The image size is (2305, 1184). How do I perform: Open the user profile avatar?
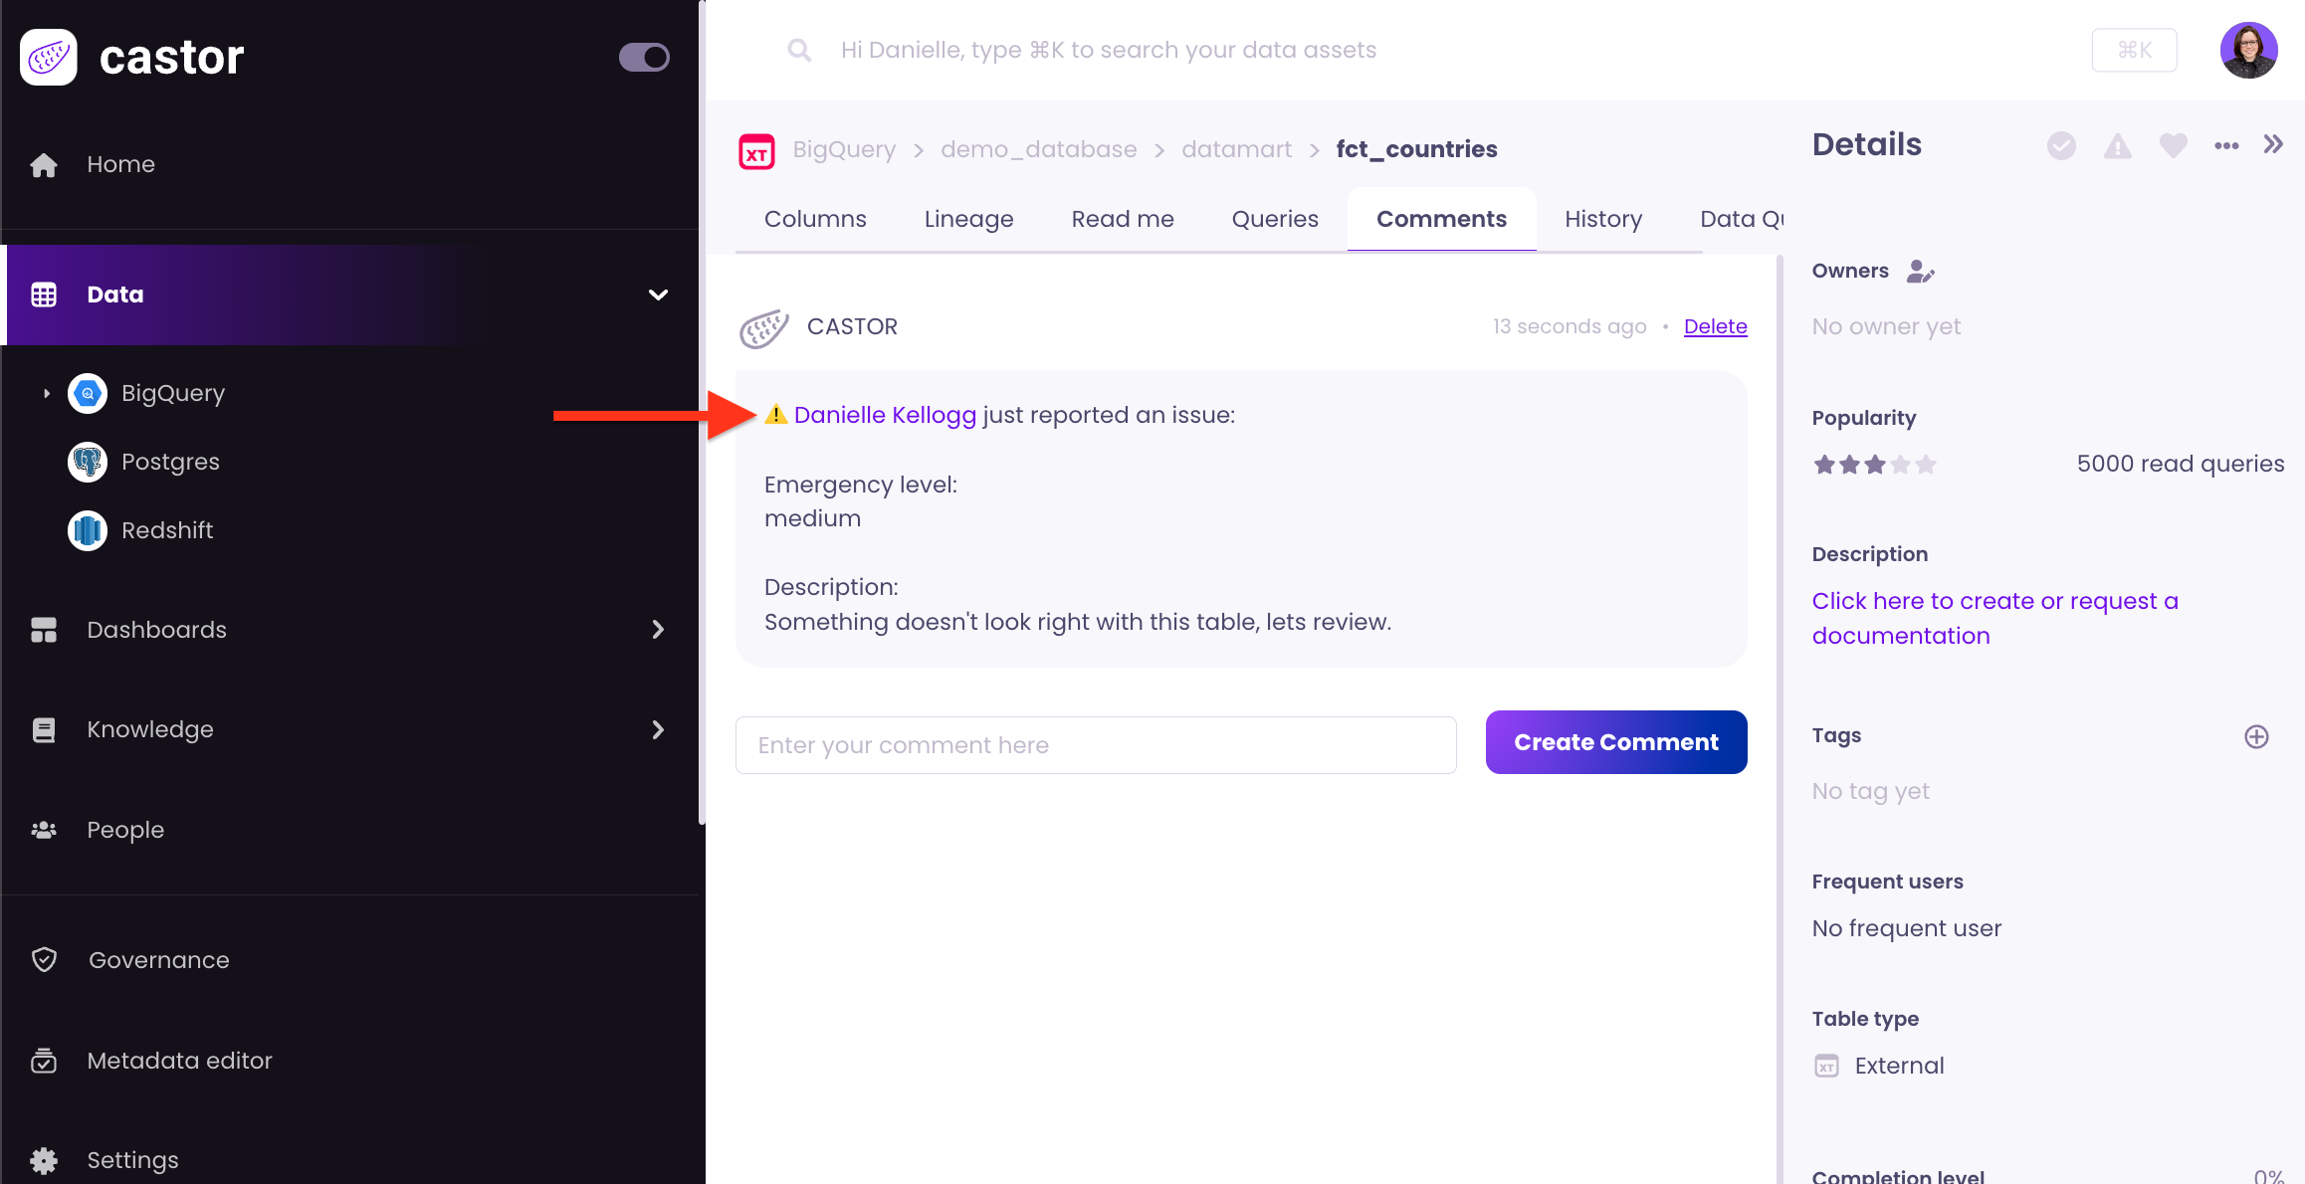point(2248,50)
